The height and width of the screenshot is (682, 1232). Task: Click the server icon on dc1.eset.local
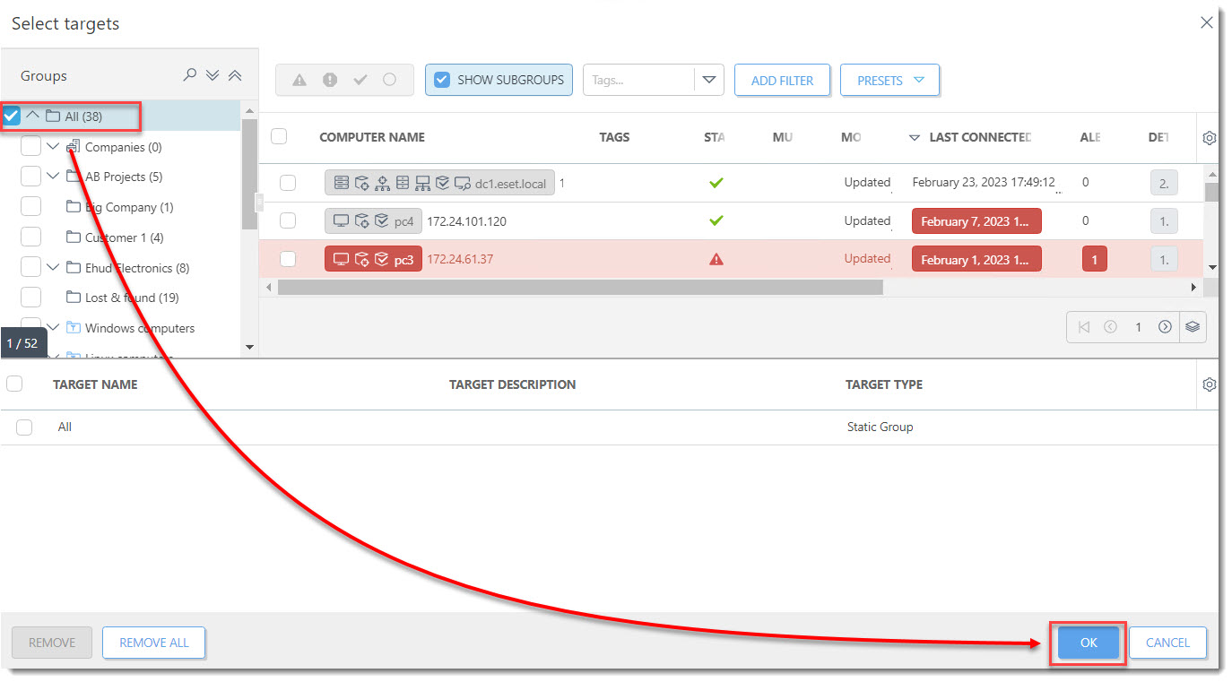[342, 183]
